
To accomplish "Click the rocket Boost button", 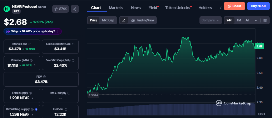I will tap(234, 6).
